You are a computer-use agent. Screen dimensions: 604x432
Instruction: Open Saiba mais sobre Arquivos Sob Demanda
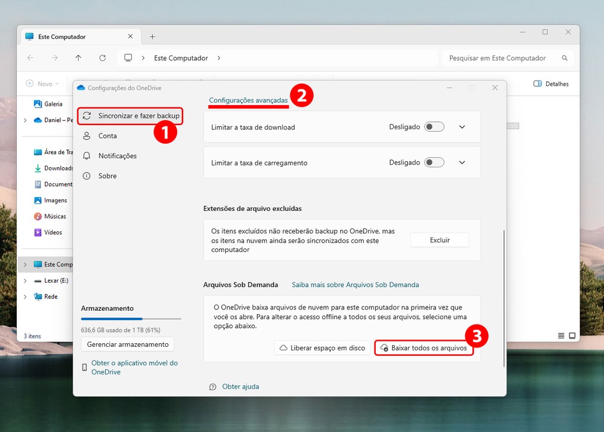pos(355,285)
